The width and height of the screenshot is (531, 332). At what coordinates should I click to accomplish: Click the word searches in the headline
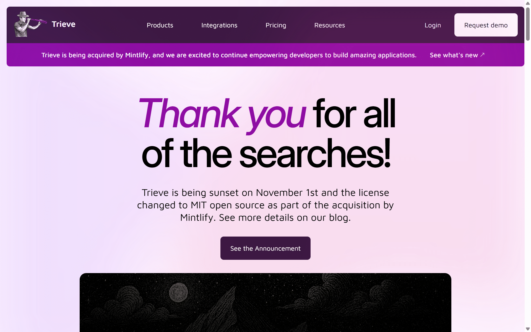point(315,154)
